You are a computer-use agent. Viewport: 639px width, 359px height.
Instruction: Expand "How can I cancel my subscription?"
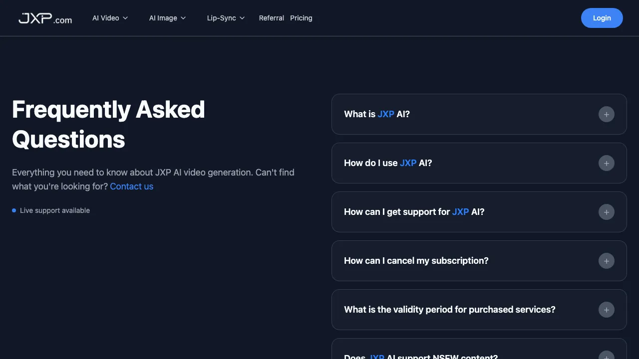(x=416, y=261)
